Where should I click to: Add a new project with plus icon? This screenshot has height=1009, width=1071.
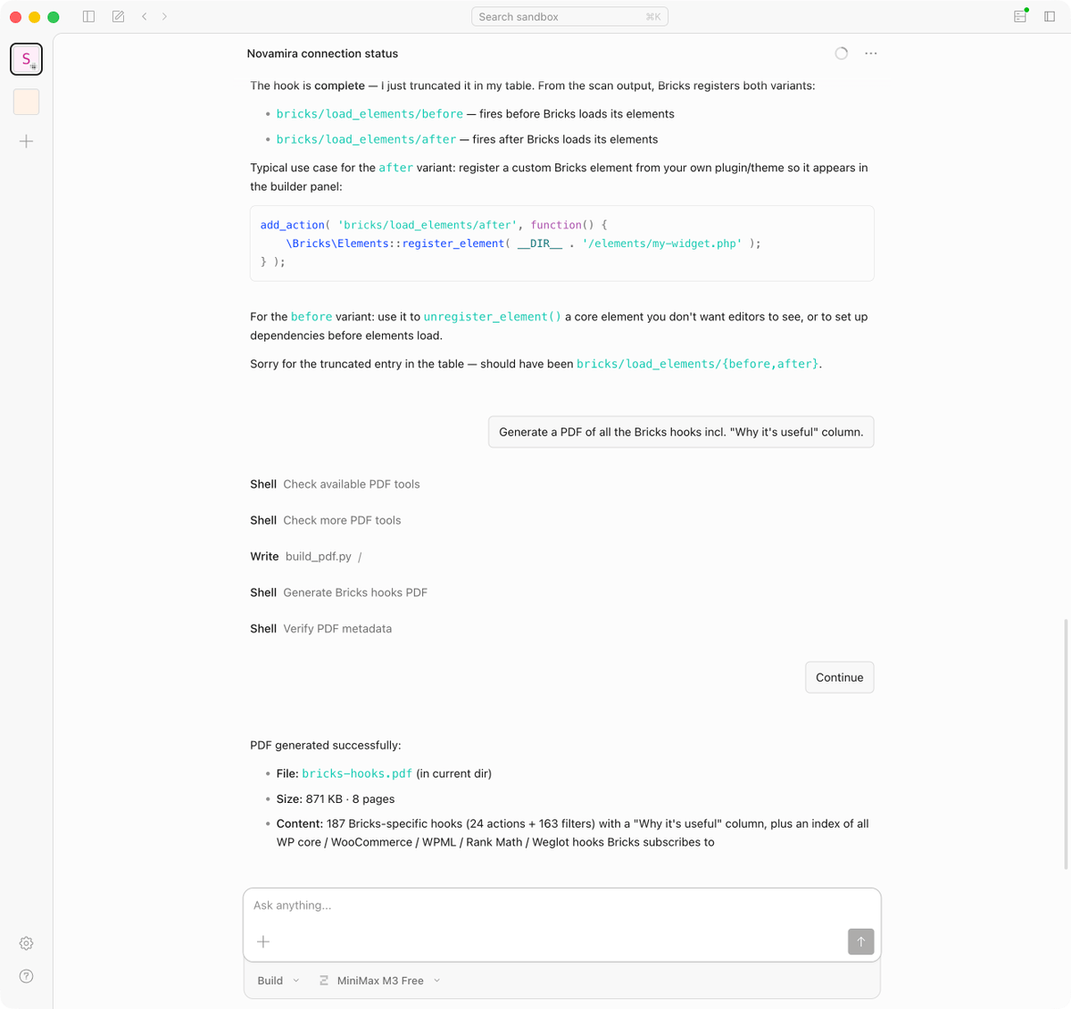(26, 141)
